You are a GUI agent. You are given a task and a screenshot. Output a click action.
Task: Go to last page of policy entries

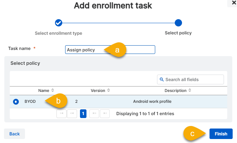[105, 113]
